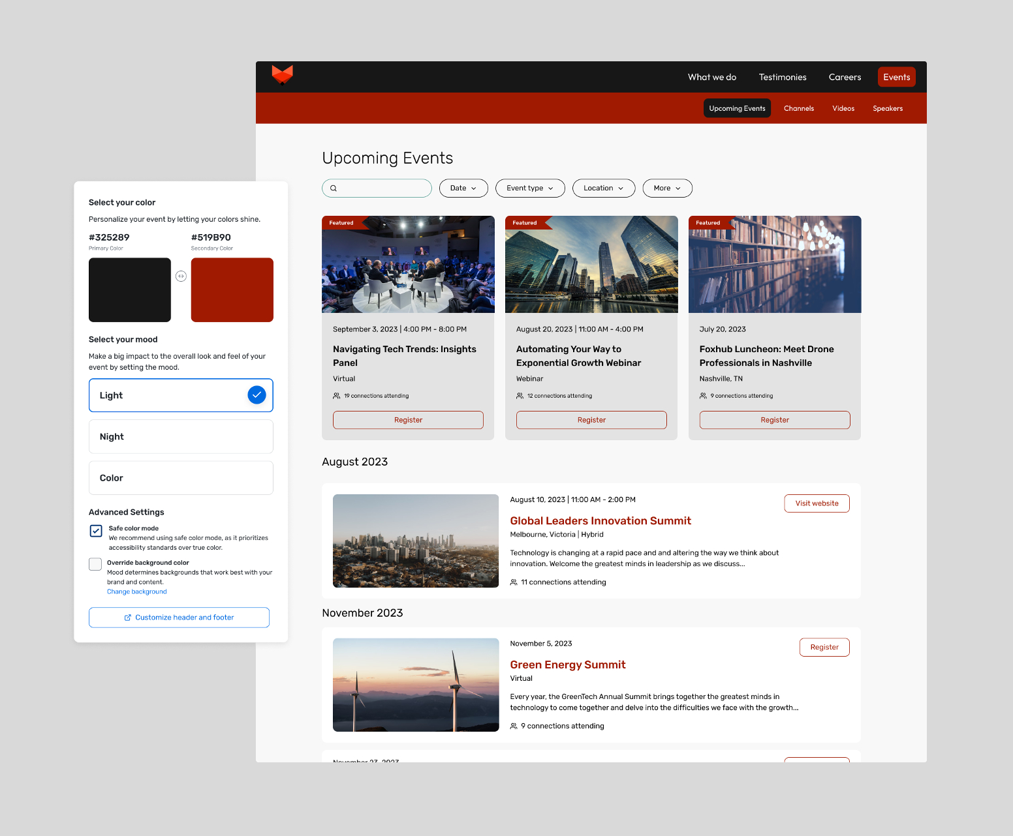Click into the events search field

[x=377, y=188]
